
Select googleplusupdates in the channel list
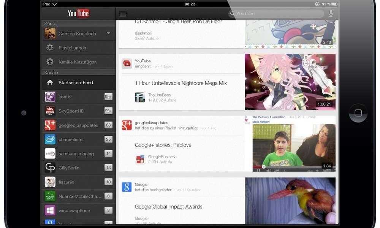pos(78,125)
